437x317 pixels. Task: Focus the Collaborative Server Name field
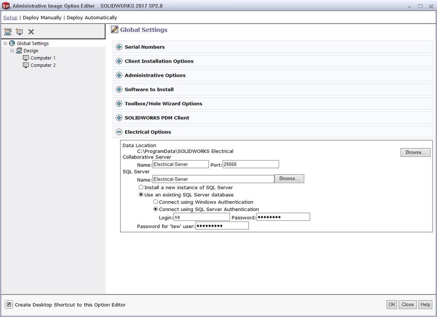pos(181,164)
